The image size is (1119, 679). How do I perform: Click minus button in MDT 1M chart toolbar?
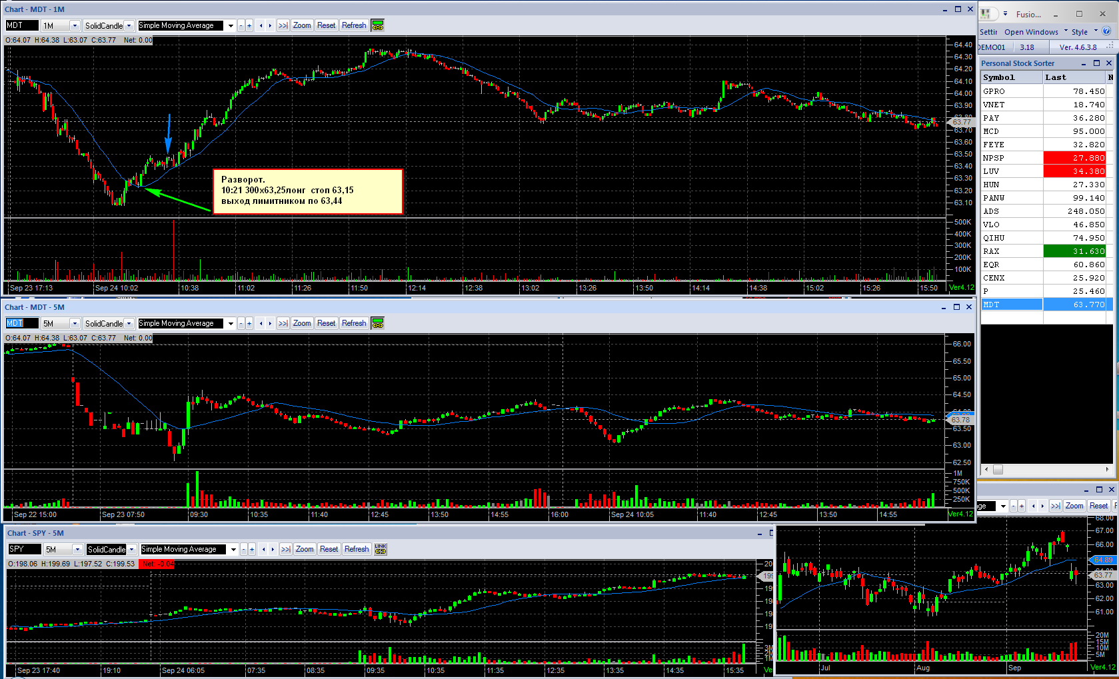241,25
